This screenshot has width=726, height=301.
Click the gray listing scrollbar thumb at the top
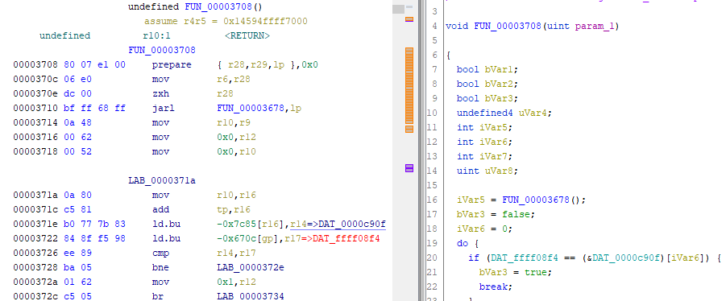[398, 8]
